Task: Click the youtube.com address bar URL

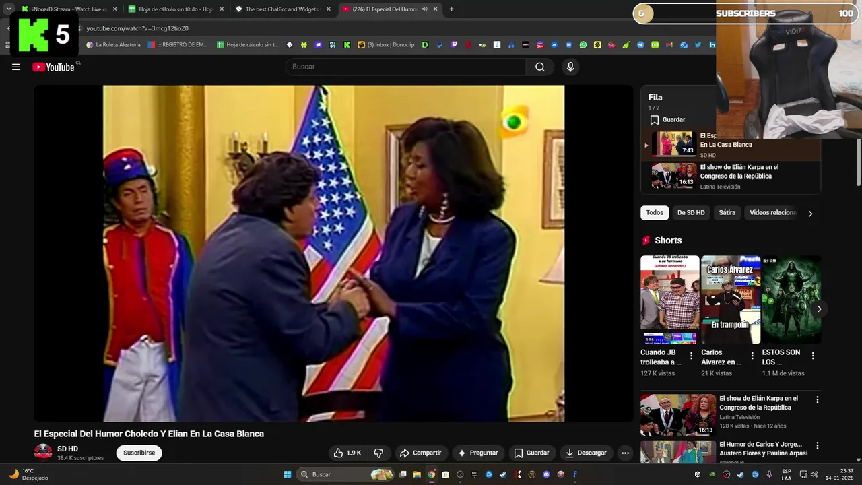Action: coord(137,28)
